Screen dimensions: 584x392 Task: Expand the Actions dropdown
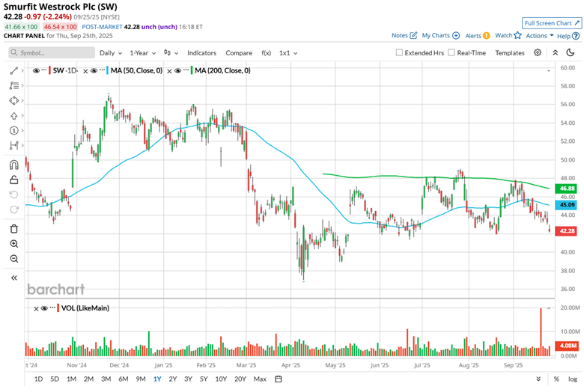[x=540, y=36]
